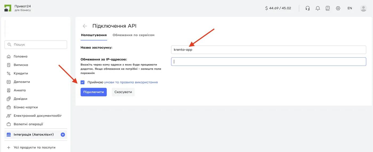This screenshot has width=373, height=152.
Task: Click the Підключити button
Action: 94,92
